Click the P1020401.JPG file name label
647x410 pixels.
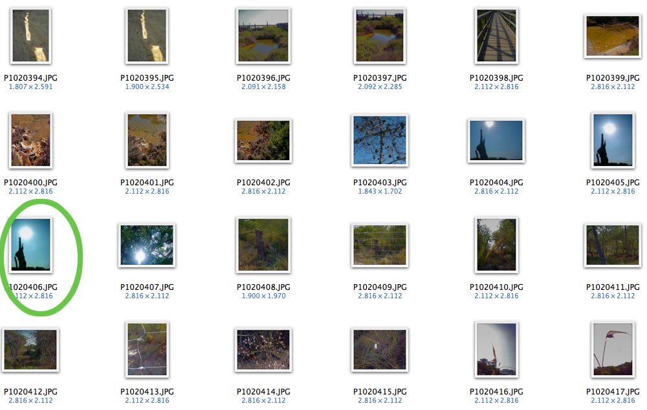pyautogui.click(x=147, y=182)
